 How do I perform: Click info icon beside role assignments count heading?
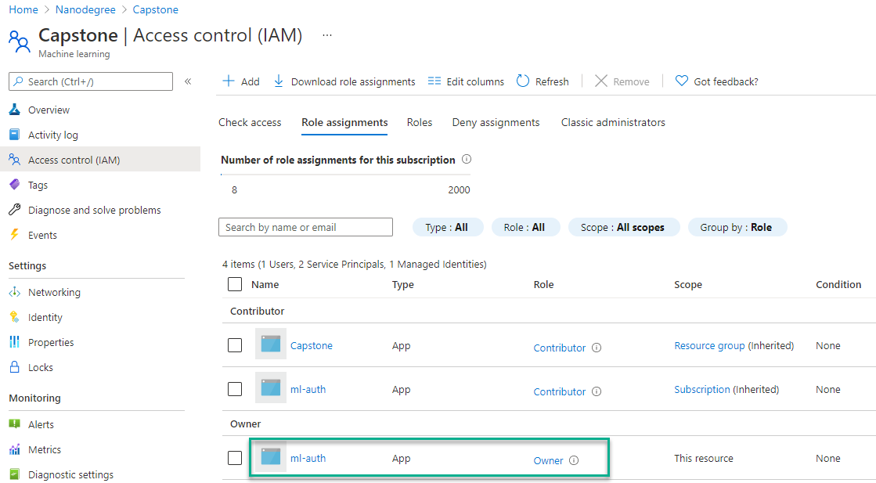click(x=467, y=159)
